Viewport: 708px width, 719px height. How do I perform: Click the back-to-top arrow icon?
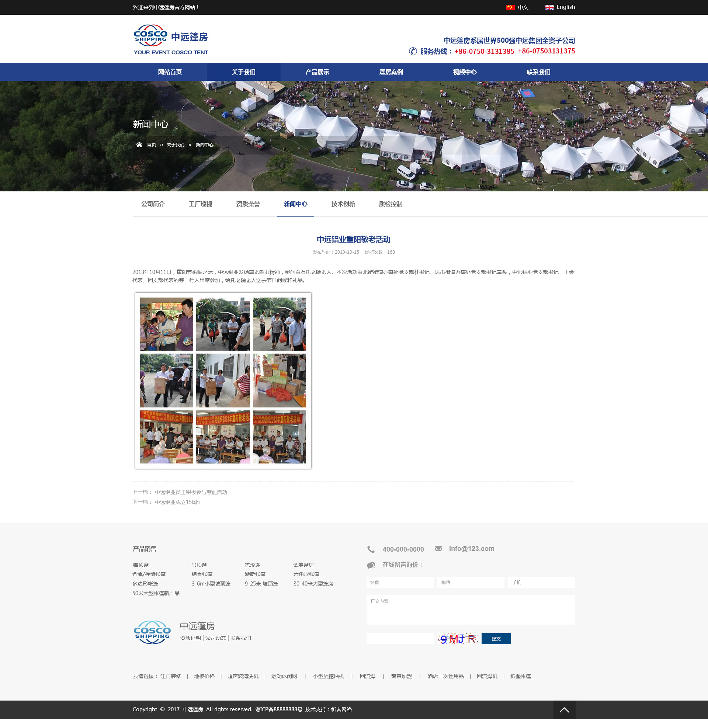pyautogui.click(x=564, y=709)
